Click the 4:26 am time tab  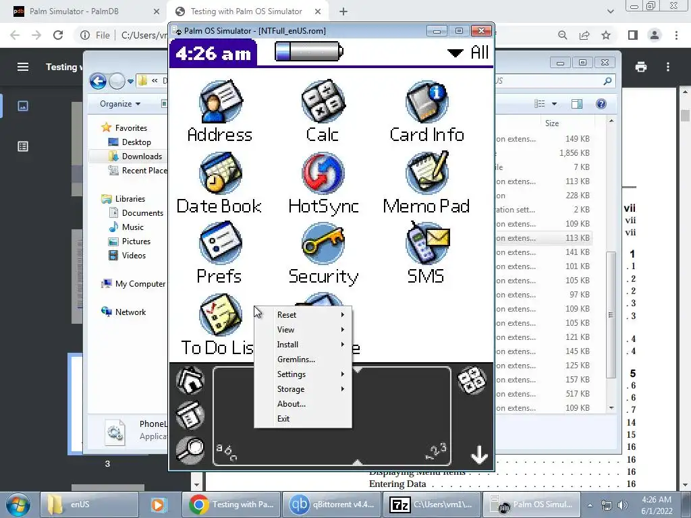[213, 53]
